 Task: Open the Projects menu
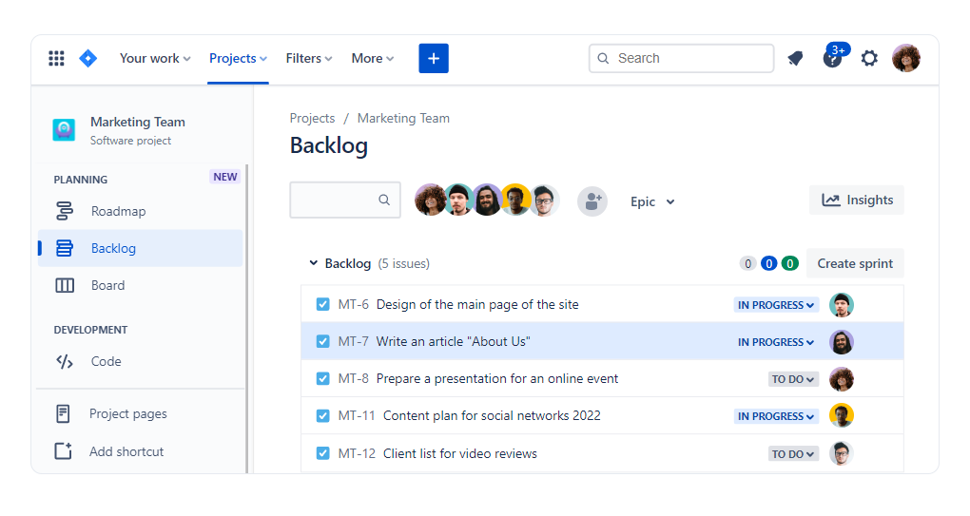click(238, 58)
